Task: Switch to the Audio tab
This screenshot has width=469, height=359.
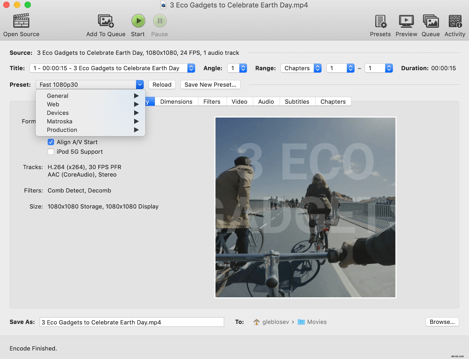Action: click(x=266, y=102)
